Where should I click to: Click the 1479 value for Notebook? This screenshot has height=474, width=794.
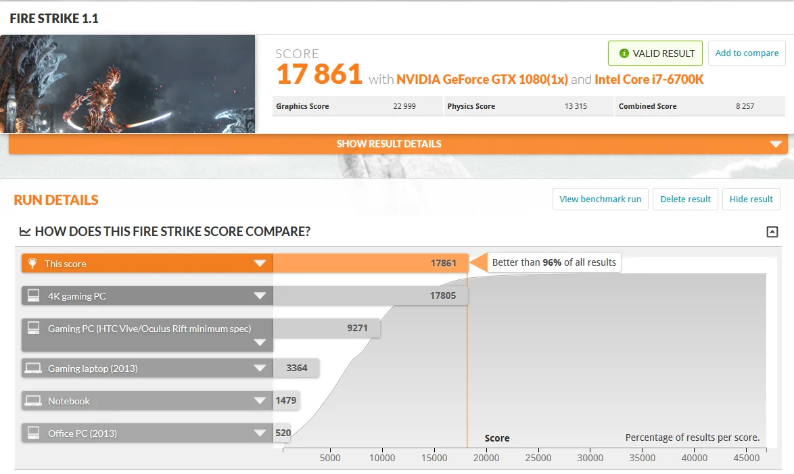point(286,400)
